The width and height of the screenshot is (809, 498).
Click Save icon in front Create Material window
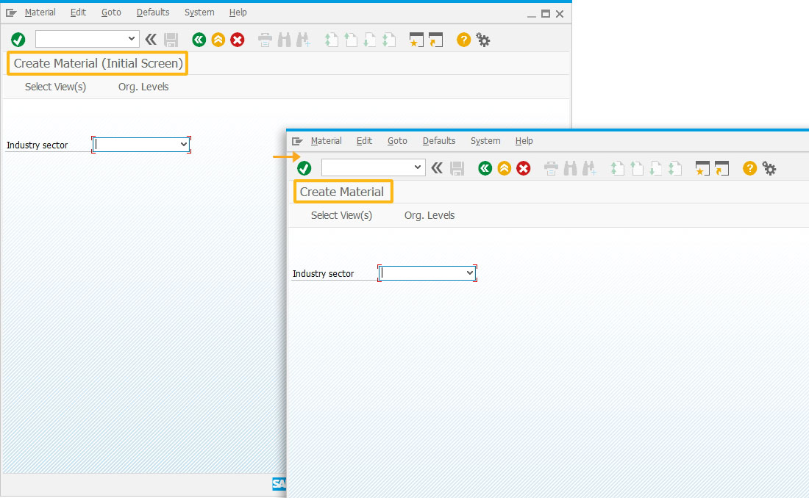[457, 168]
